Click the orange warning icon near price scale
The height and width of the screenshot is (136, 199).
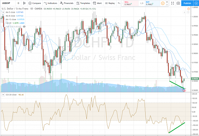[188, 9]
